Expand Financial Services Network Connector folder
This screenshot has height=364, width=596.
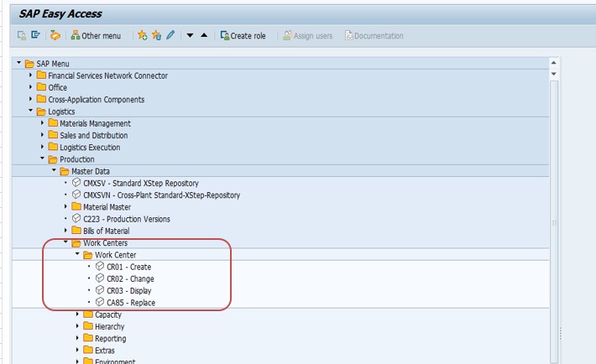click(x=30, y=75)
